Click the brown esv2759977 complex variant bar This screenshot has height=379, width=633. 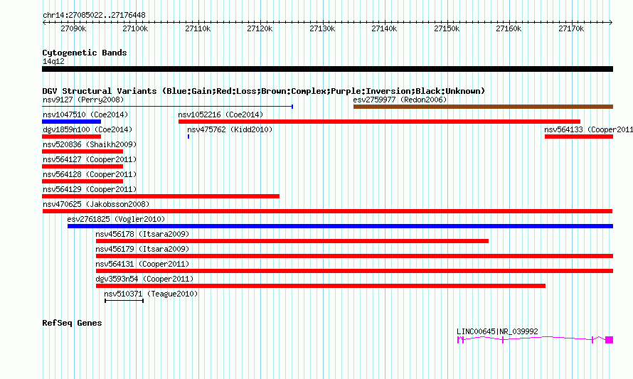483,107
